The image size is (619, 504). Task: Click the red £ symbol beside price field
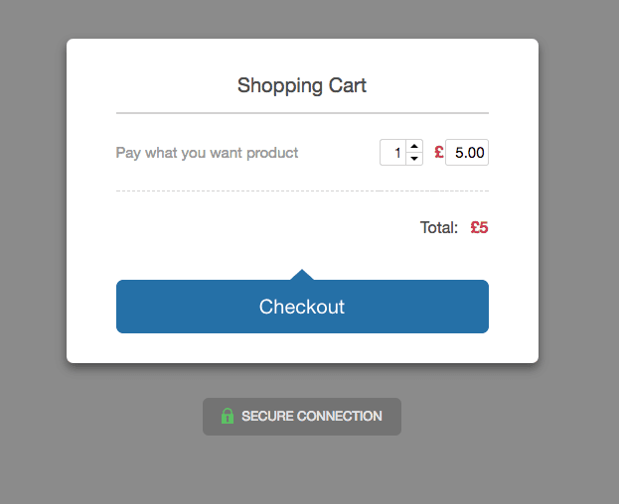pos(439,152)
